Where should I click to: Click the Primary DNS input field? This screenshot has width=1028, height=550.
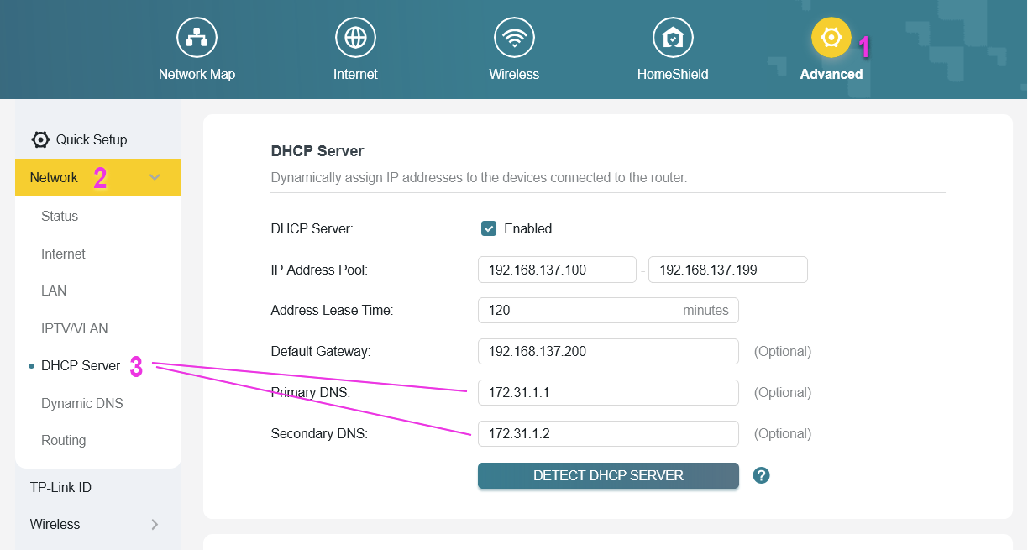point(607,392)
